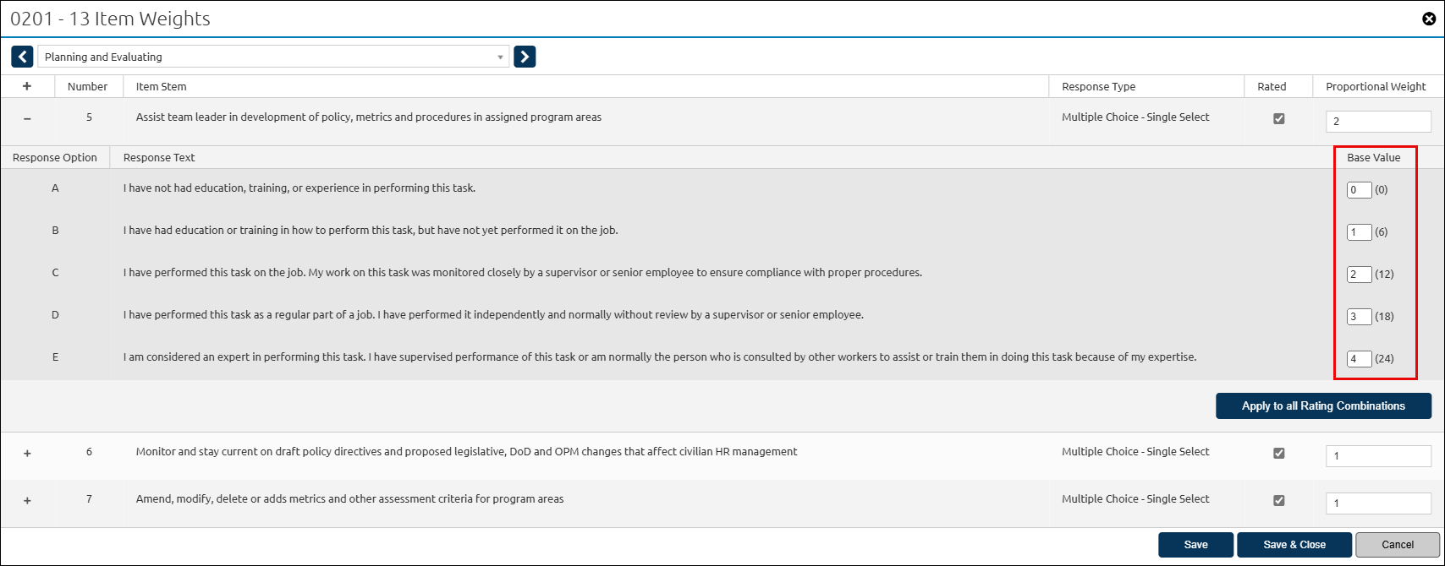This screenshot has height=566, width=1445.
Task: Select proportional weight field for item 7
Action: 1378,503
